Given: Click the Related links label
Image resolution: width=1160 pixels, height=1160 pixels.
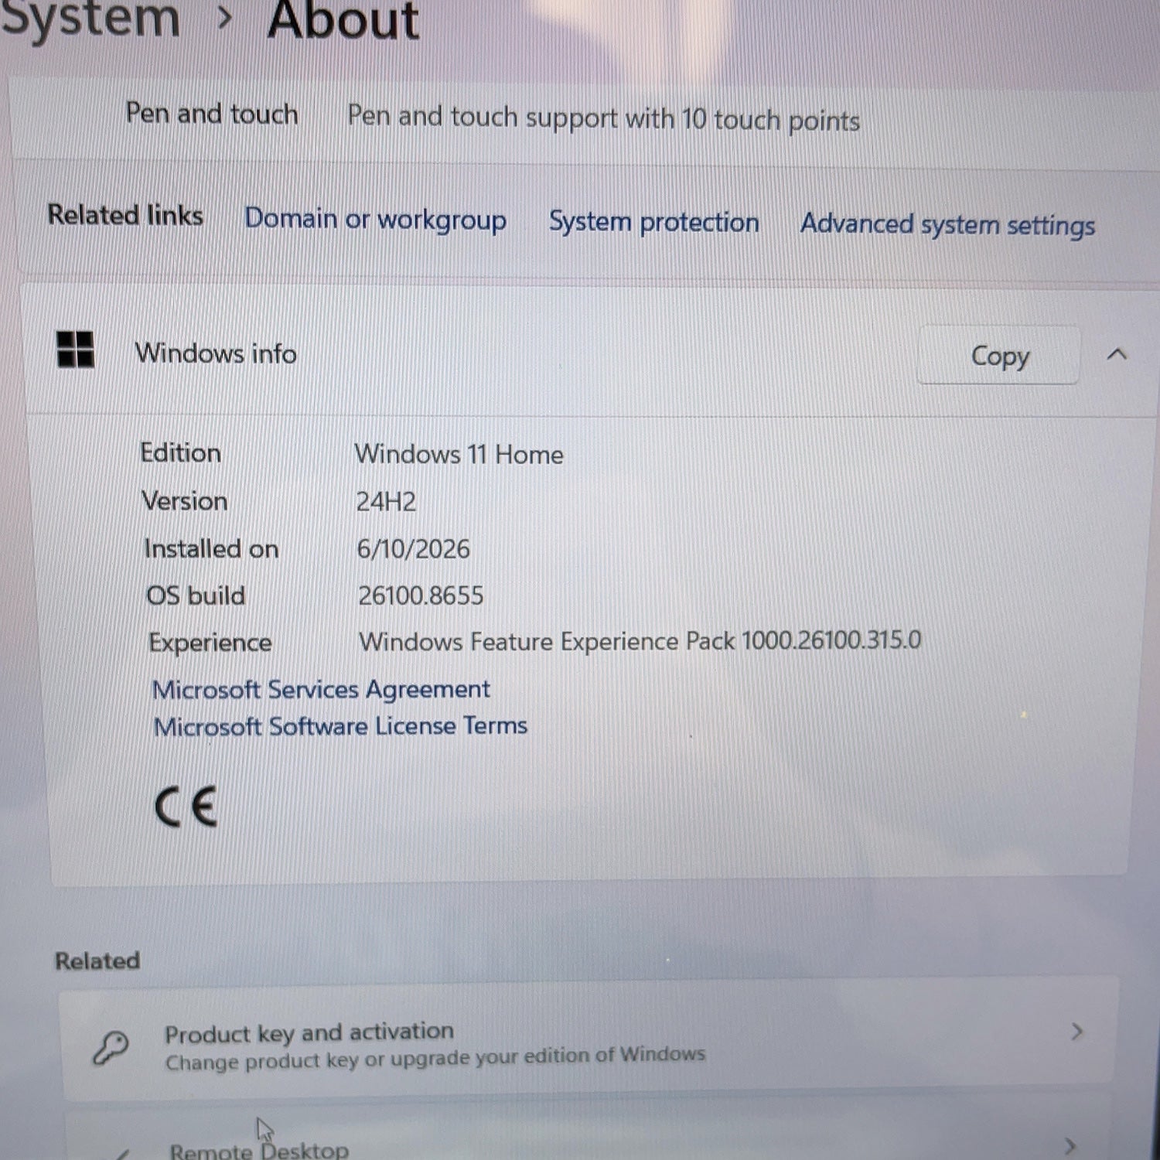Looking at the screenshot, I should (125, 215).
